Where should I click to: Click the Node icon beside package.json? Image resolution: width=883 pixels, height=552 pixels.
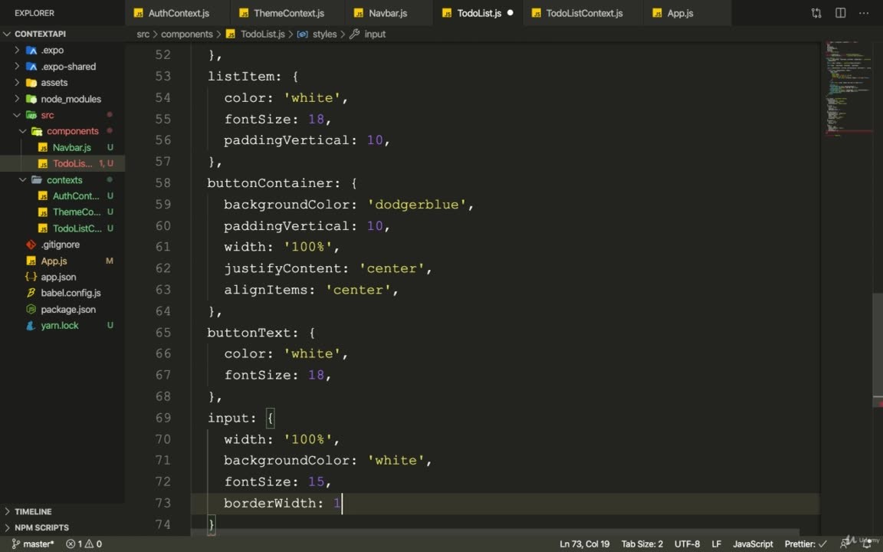coord(31,309)
